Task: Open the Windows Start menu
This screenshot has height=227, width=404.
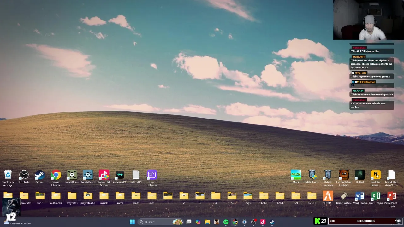Action: [x=132, y=222]
